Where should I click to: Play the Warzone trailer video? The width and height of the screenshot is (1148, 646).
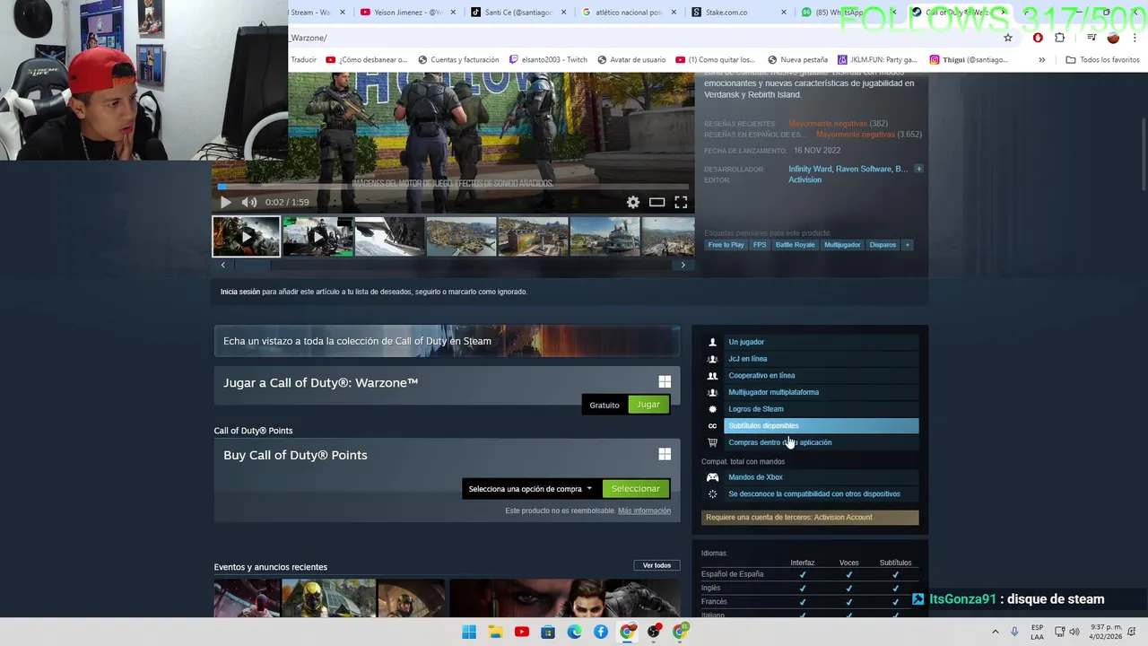click(x=226, y=203)
